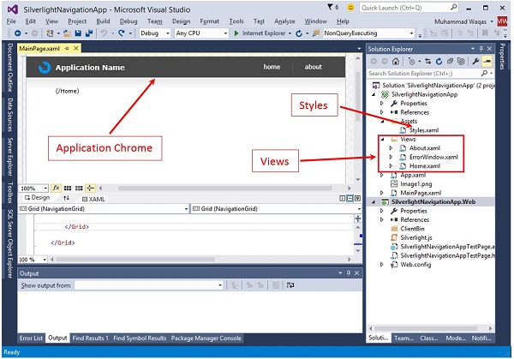Open the NonQueryExecuting dropdown
This screenshot has height=359, width=514.
pos(368,33)
